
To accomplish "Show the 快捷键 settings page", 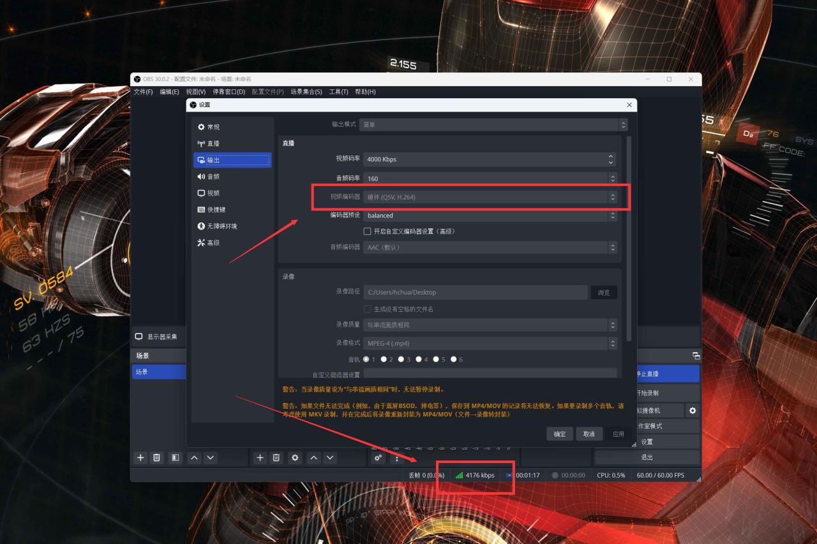I will 232,210.
